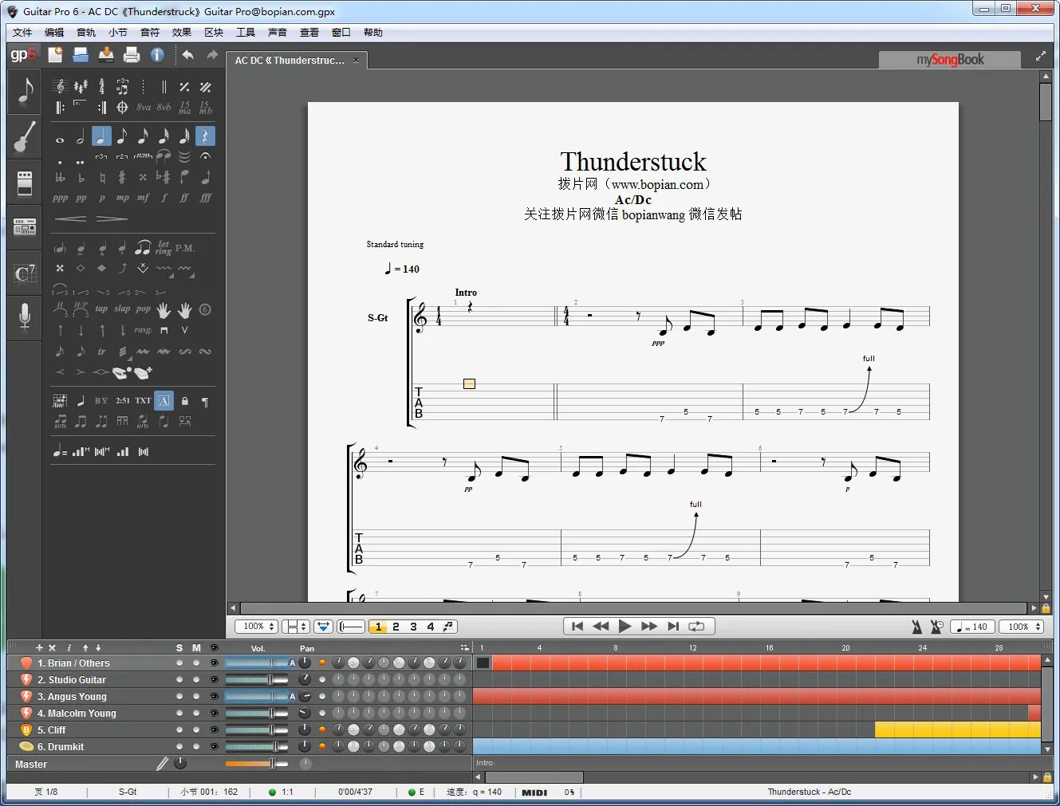Open the 编辑 menu
1060x806 pixels.
54,33
